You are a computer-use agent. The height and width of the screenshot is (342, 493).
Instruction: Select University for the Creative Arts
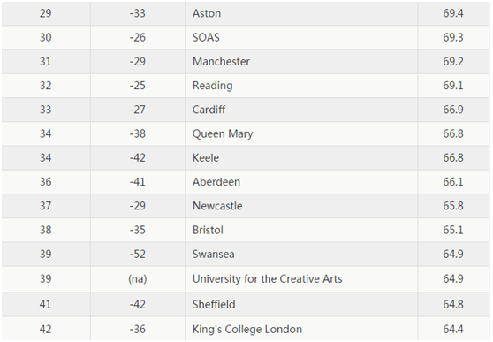267,278
